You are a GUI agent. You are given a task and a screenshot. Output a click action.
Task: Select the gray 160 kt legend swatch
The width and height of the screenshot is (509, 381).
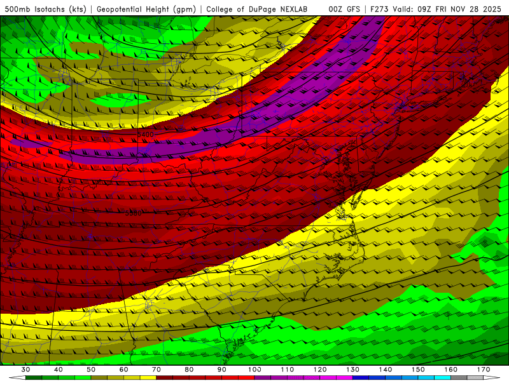[x=459, y=378]
